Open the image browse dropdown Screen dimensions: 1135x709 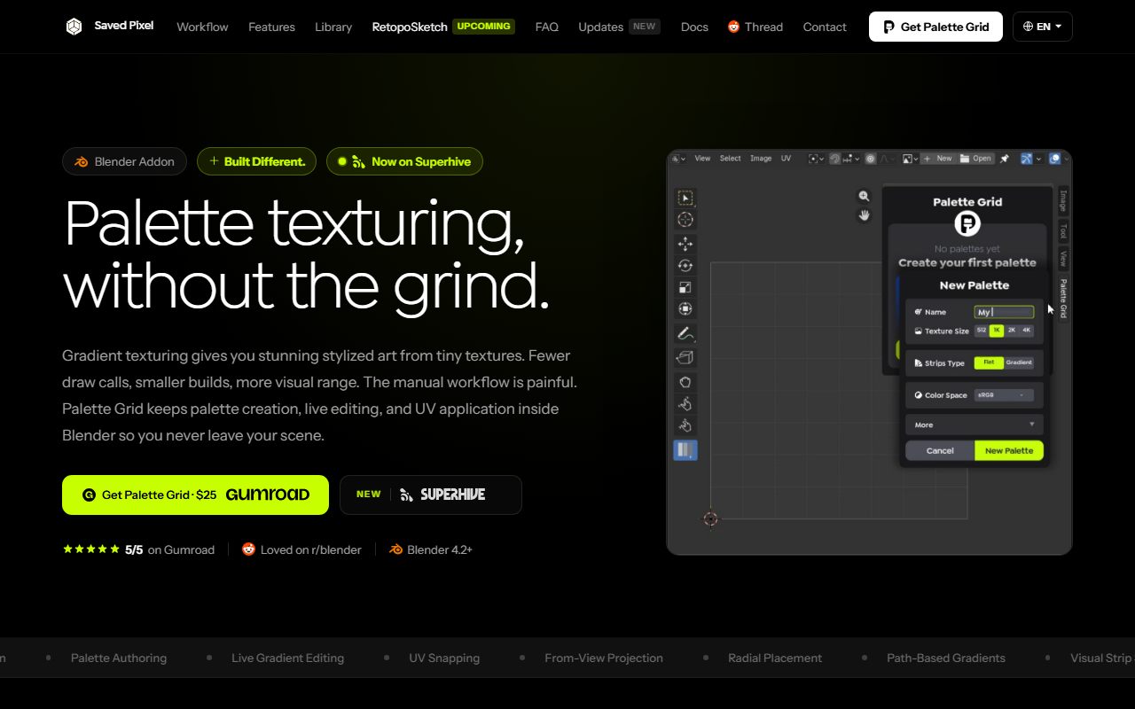910,159
